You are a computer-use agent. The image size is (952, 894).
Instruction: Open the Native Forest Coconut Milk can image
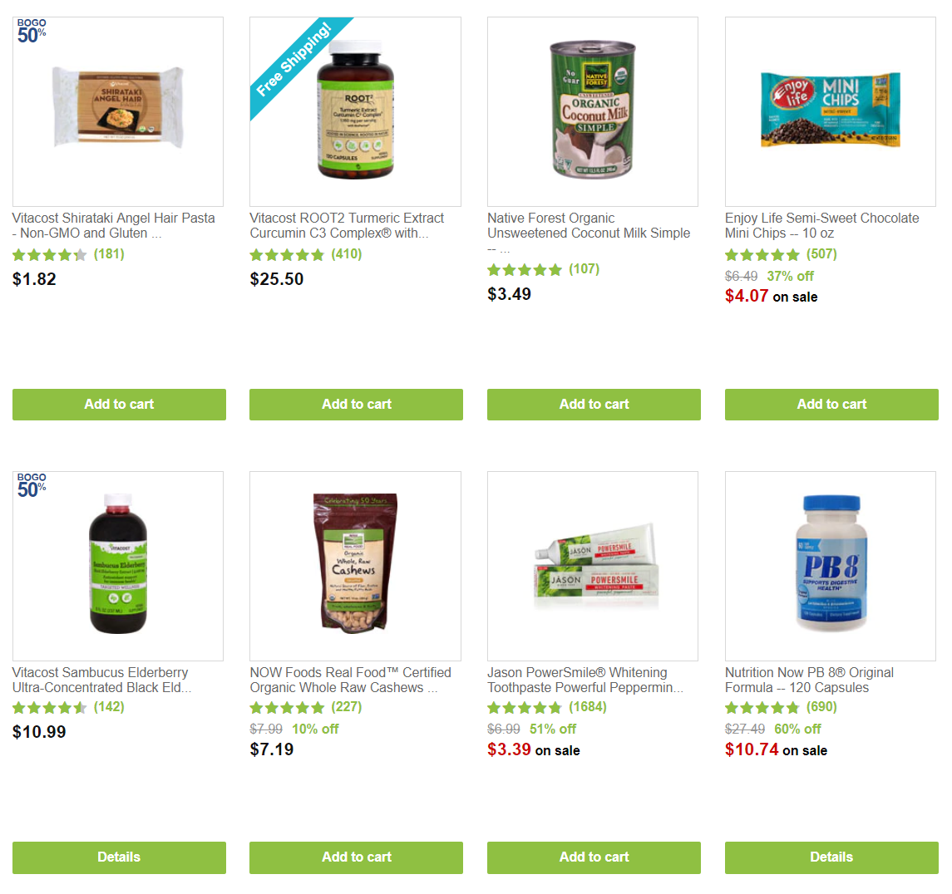click(593, 111)
